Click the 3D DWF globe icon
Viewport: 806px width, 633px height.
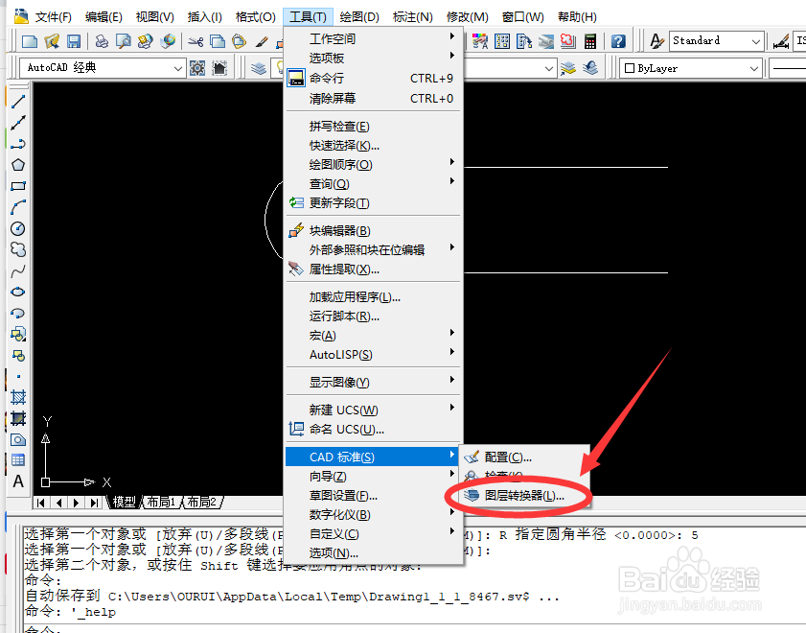click(x=168, y=41)
